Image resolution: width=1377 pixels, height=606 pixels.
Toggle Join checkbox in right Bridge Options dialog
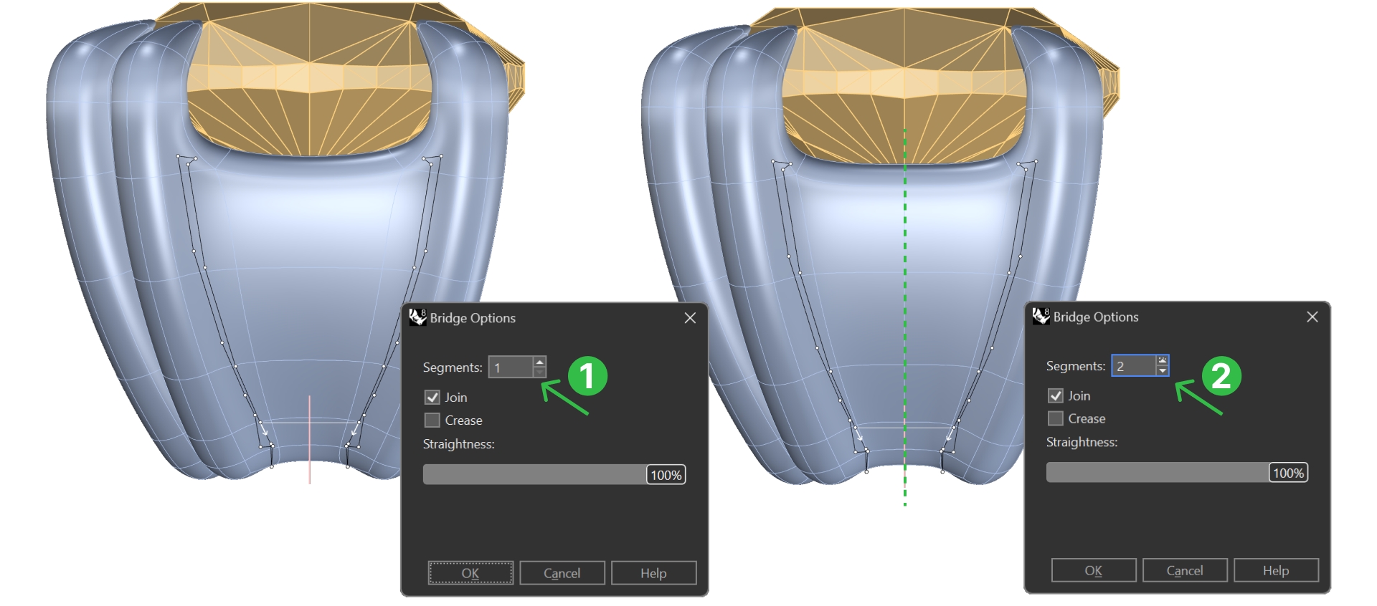(x=1056, y=395)
